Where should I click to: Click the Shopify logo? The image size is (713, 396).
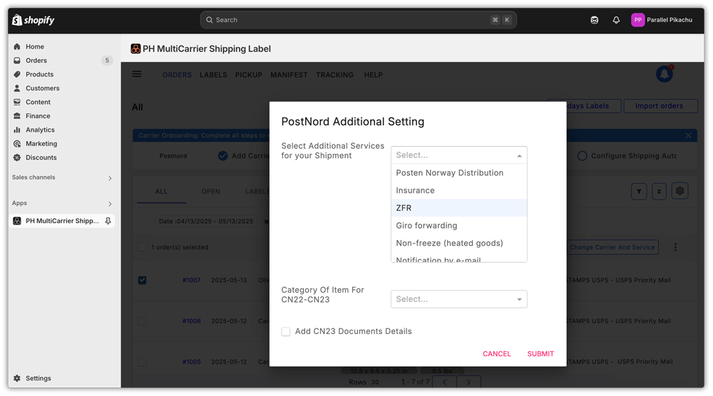(x=34, y=20)
